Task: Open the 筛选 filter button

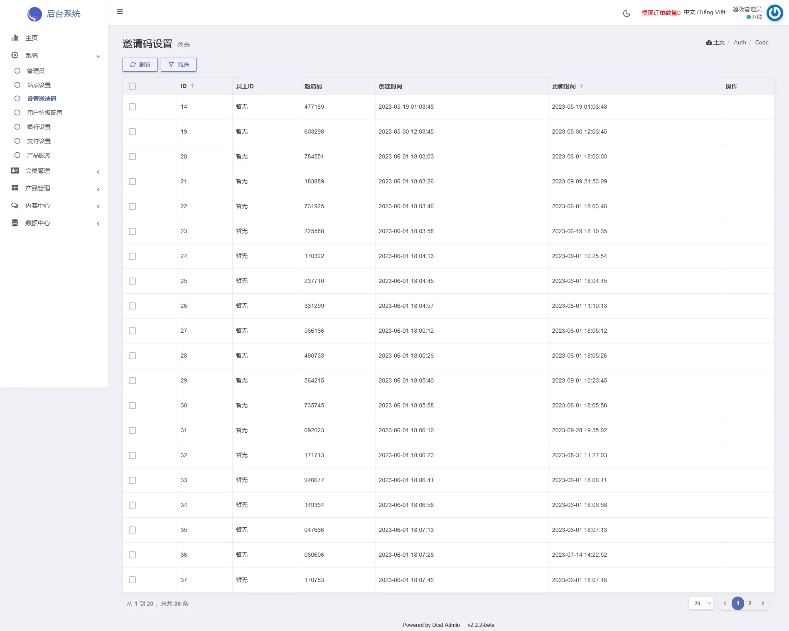Action: pyautogui.click(x=179, y=65)
